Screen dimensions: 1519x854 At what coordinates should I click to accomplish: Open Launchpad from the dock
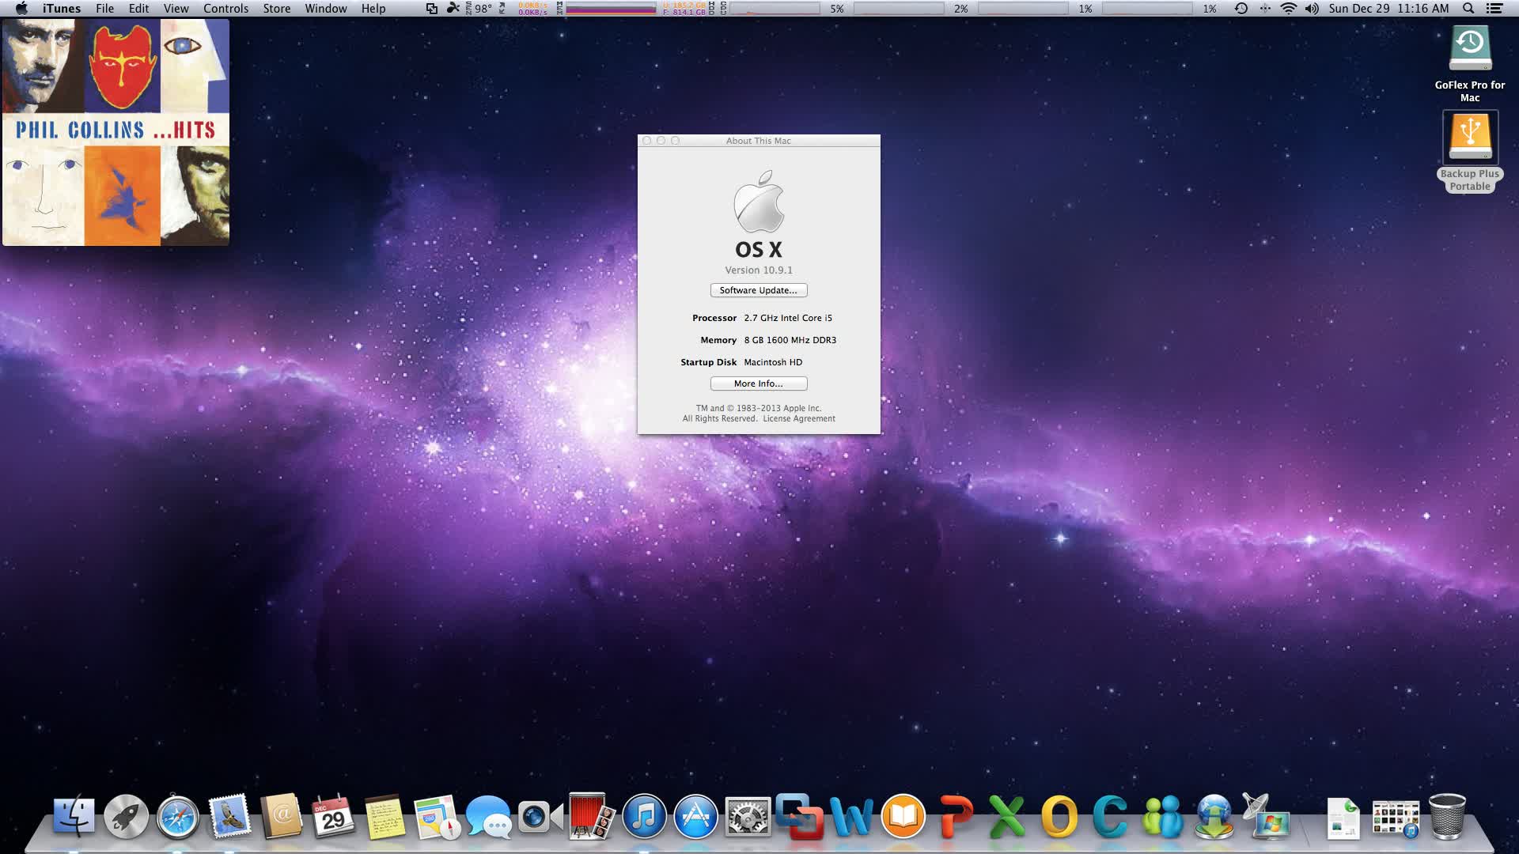click(126, 817)
